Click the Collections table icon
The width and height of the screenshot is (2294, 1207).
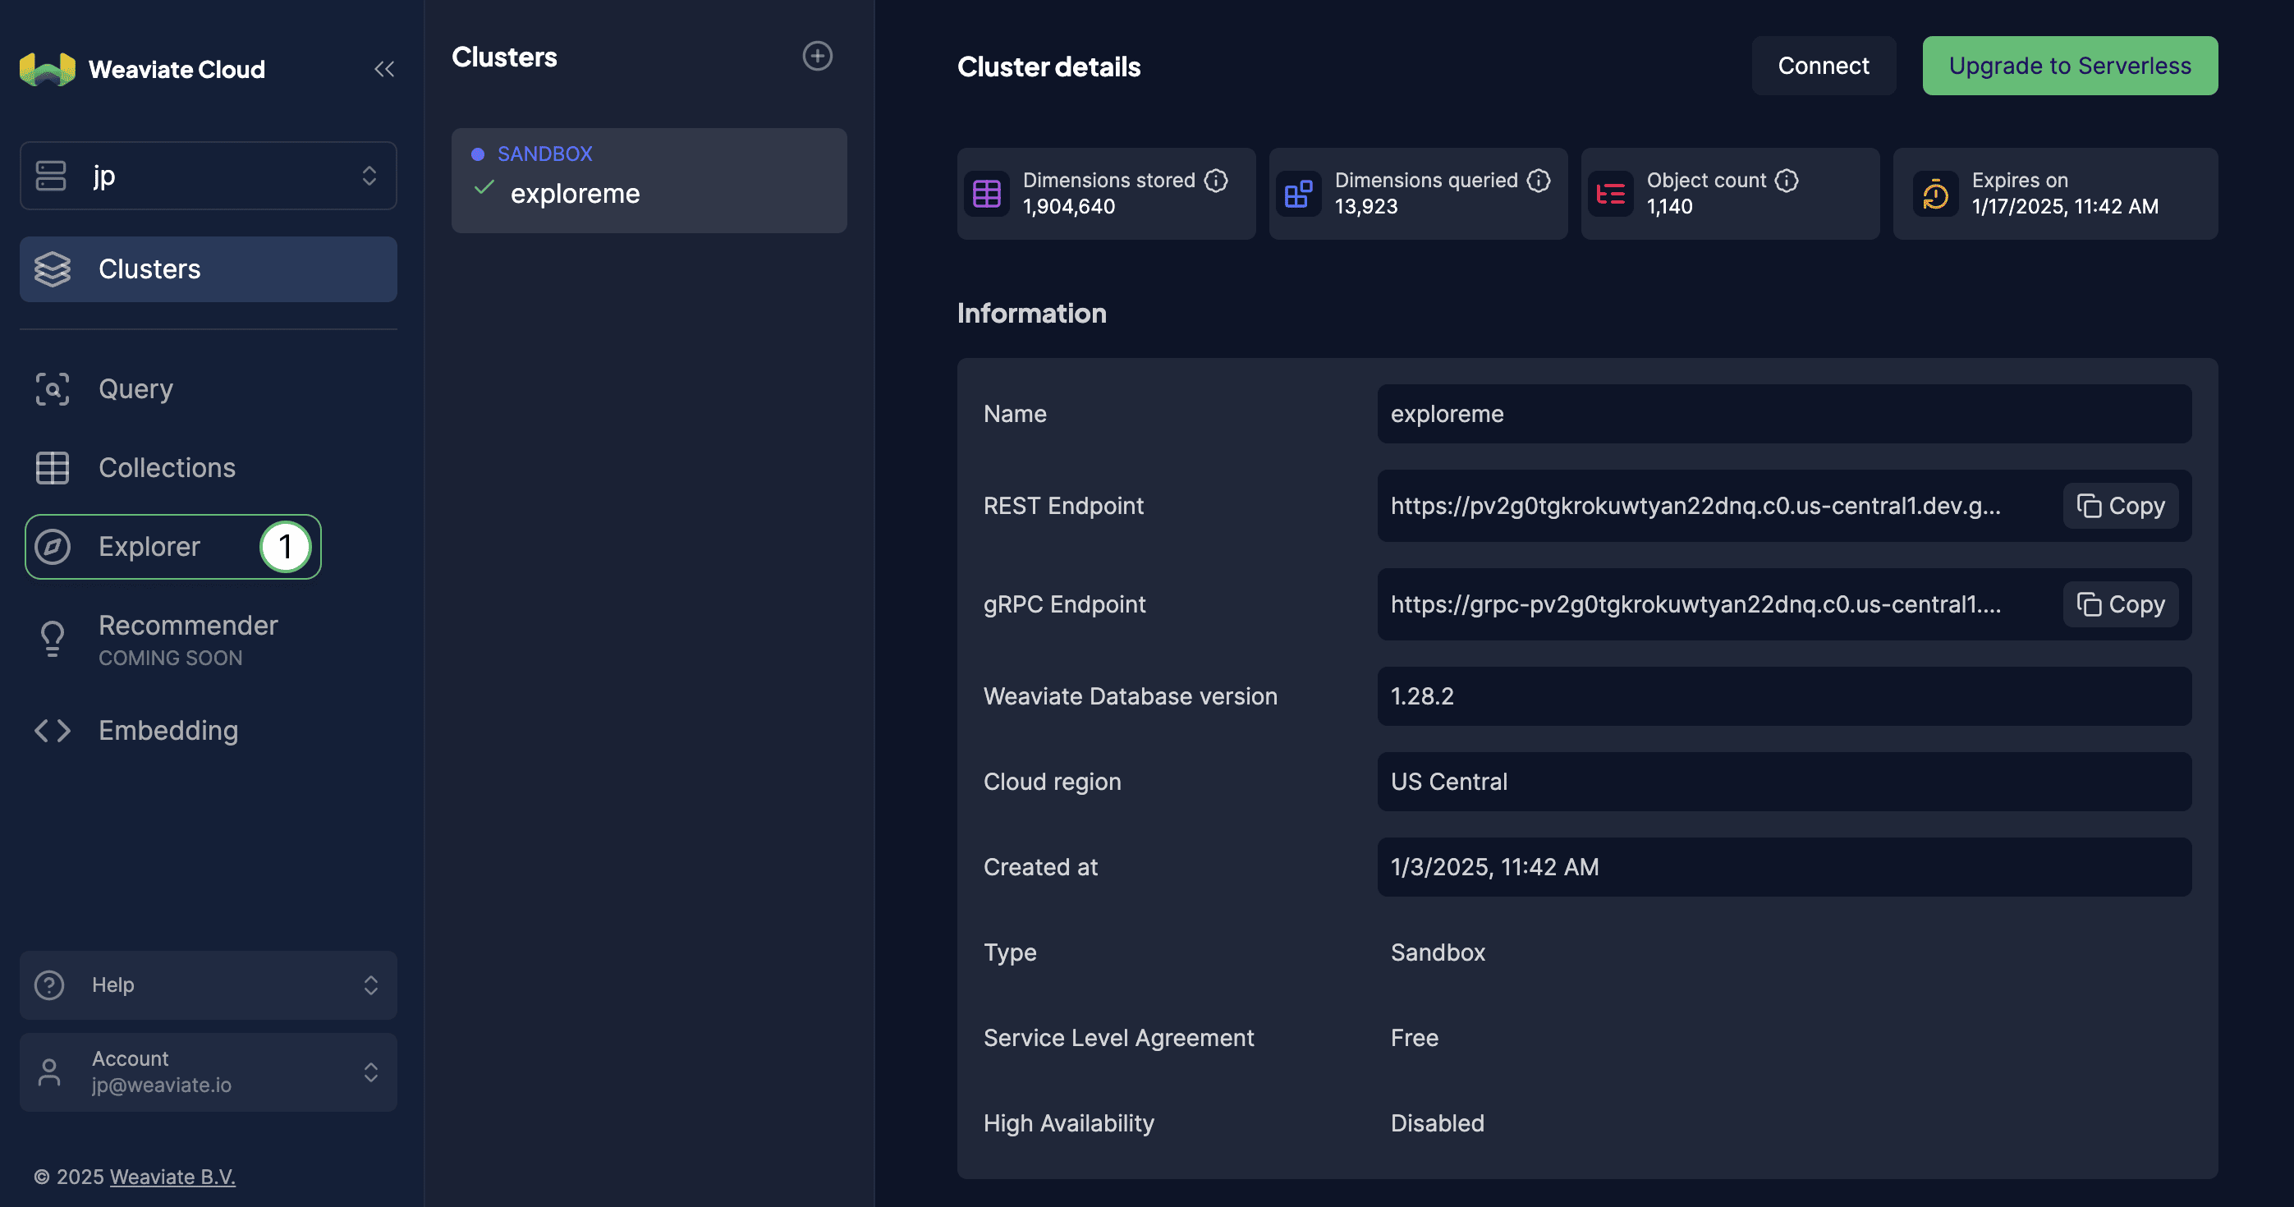53,468
